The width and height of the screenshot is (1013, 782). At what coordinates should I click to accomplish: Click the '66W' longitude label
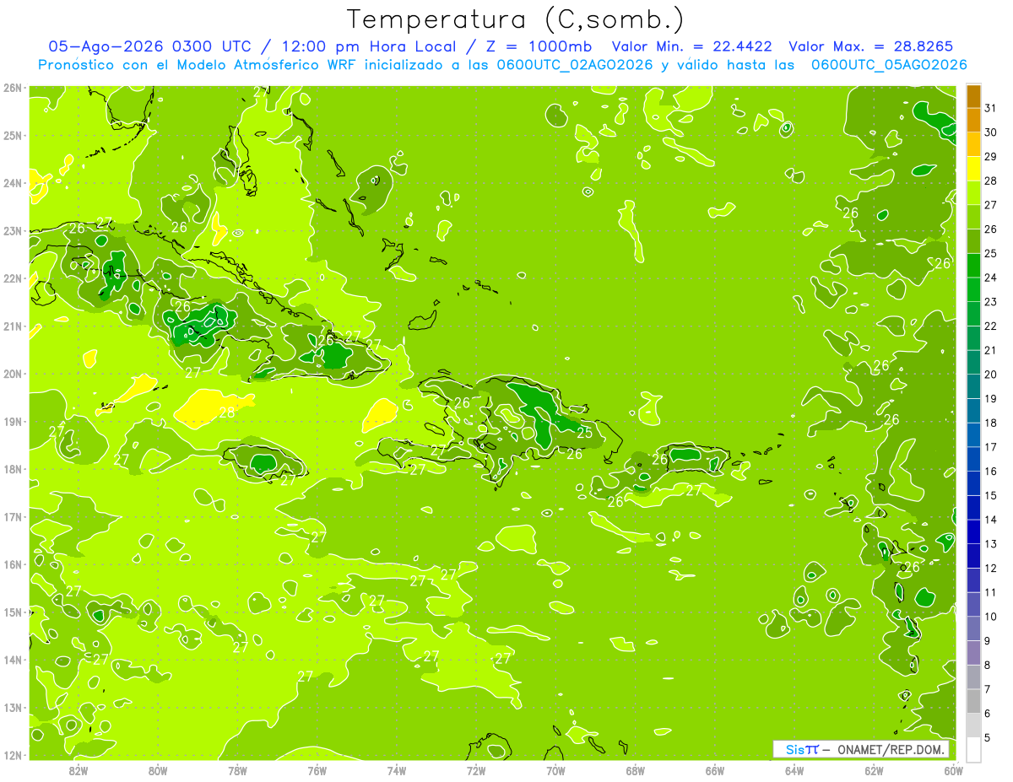(x=715, y=770)
